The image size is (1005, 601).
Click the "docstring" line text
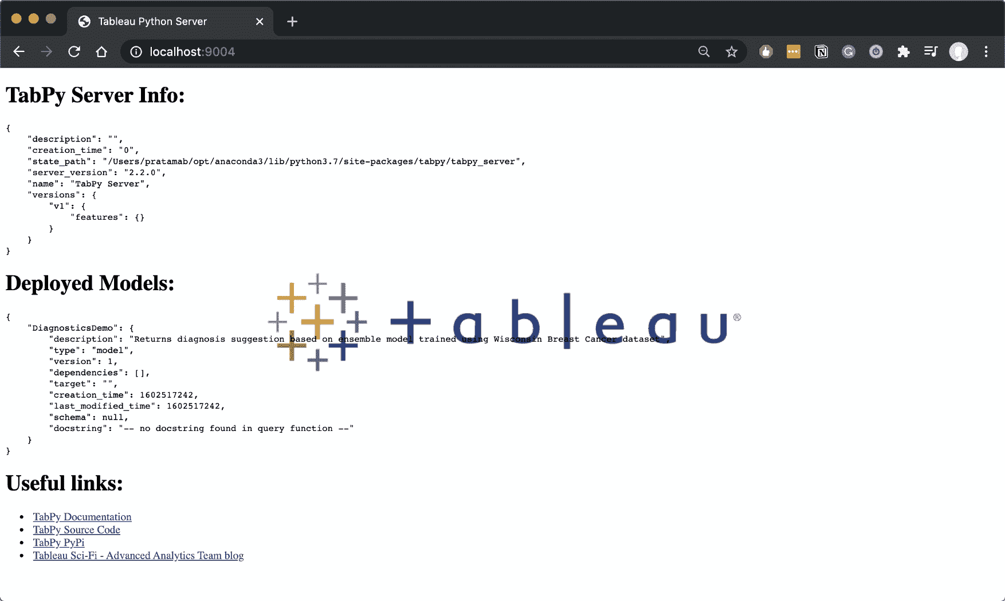(202, 429)
